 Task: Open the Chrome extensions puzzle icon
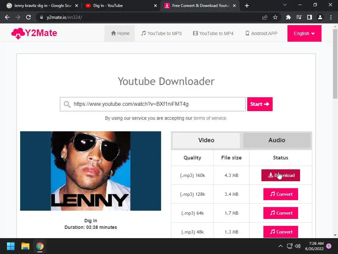(x=288, y=17)
